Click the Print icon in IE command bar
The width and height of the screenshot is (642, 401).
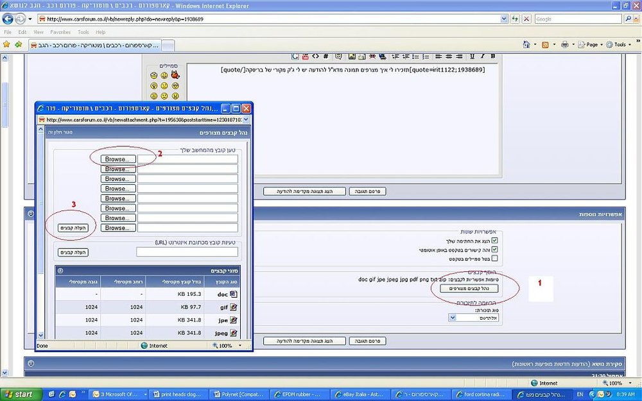click(564, 44)
